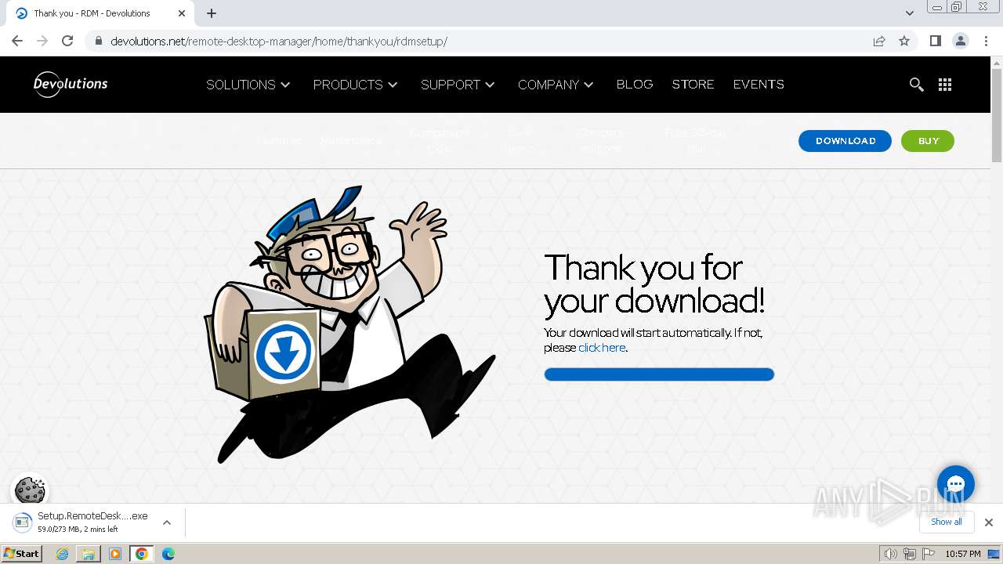Expand the SOLUTIONS menu
Viewport: 1003px width, 564px height.
pos(248,85)
